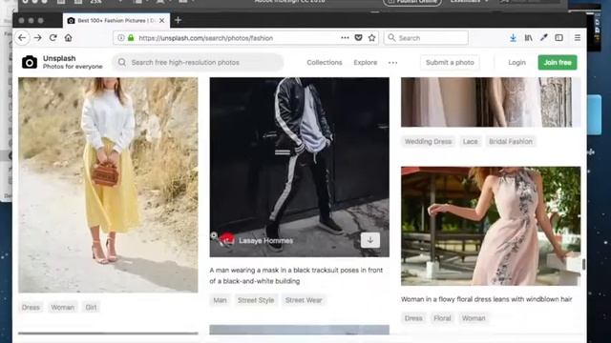
Task: Open the Firefox downloads arrow
Action: pyautogui.click(x=513, y=38)
